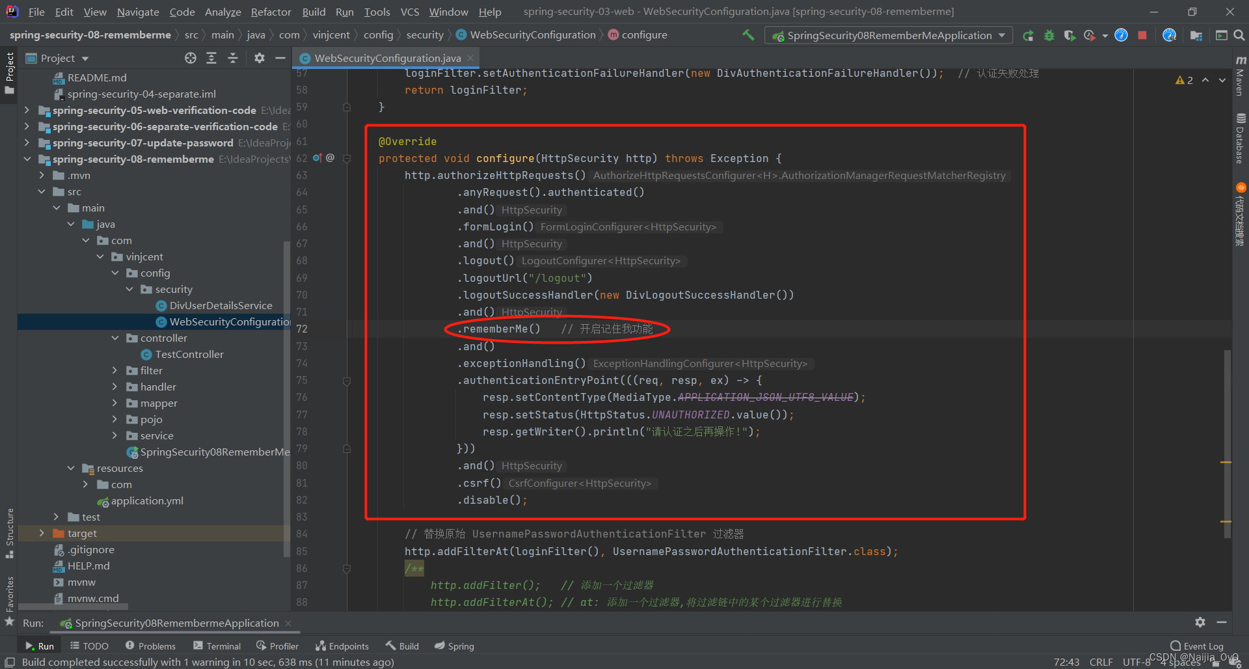Click the caret position 72:43 indicator
The height and width of the screenshot is (669, 1249).
coord(1066,662)
